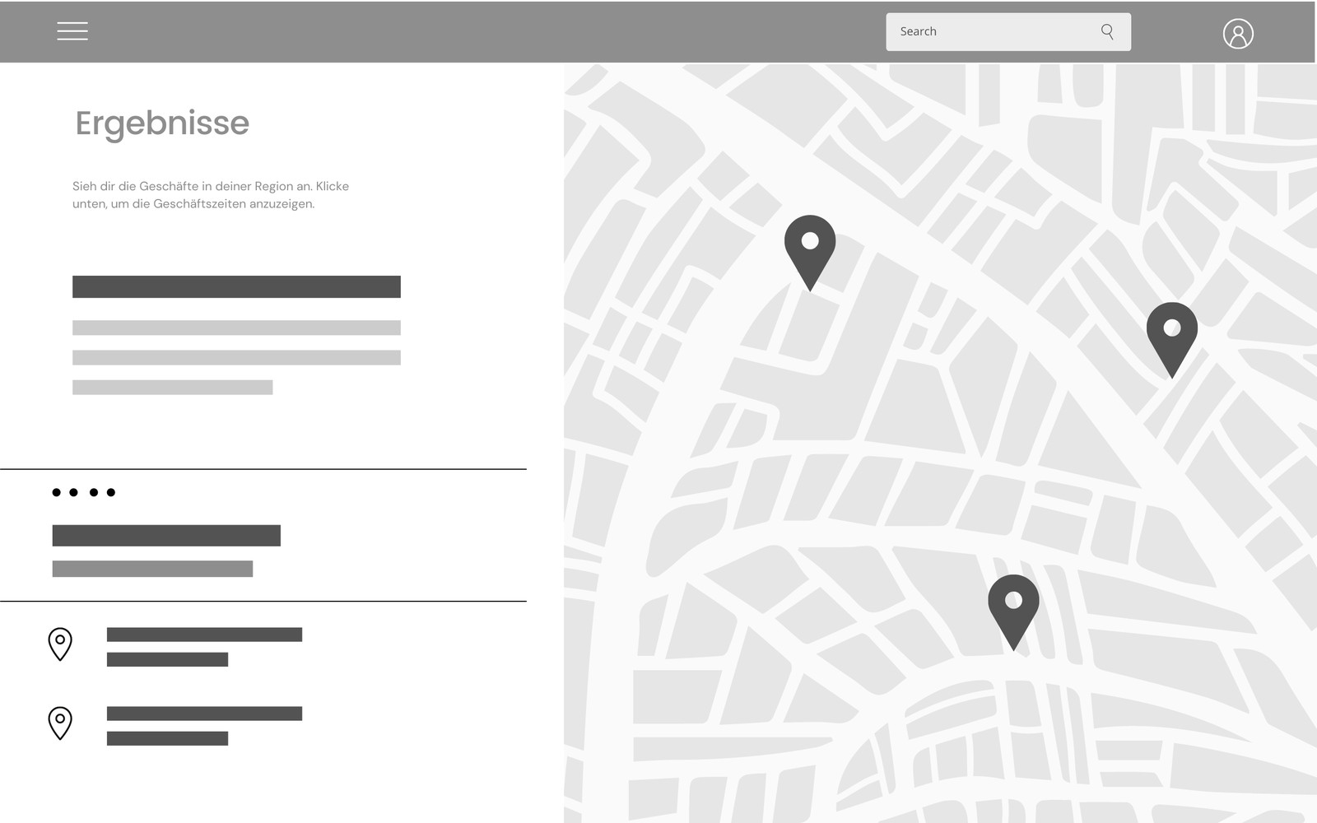Viewport: 1317px width, 823px height.
Task: Select the last pagination dot
Action: pyautogui.click(x=112, y=492)
